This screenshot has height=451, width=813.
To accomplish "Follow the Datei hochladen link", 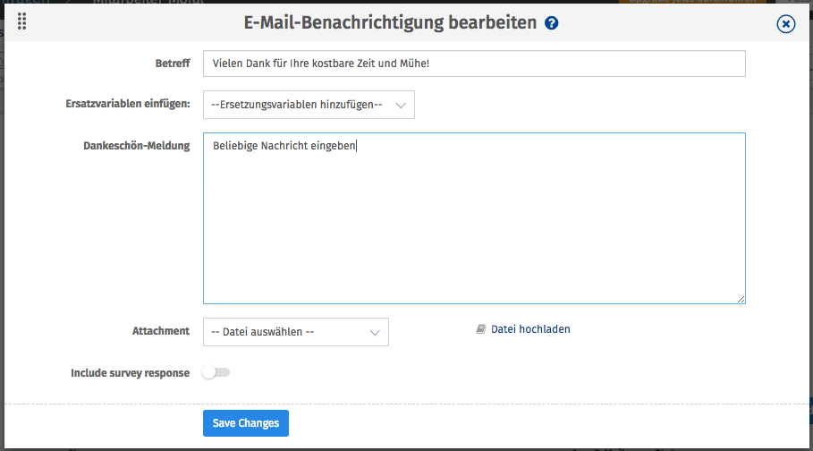I will (x=530, y=329).
